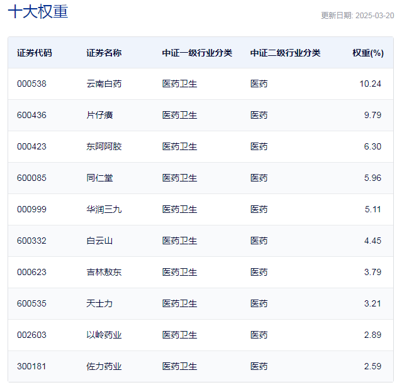Sort by the 权重(%) column header
The width and height of the screenshot is (397, 385).
click(x=367, y=53)
